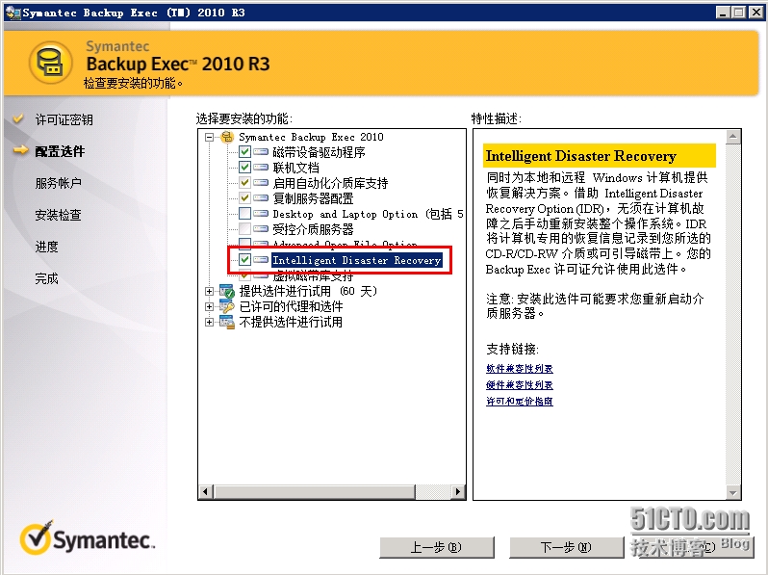This screenshot has height=575, width=768.
Task: Select the 启用自动化介质库支持 tree row
Action: (330, 183)
